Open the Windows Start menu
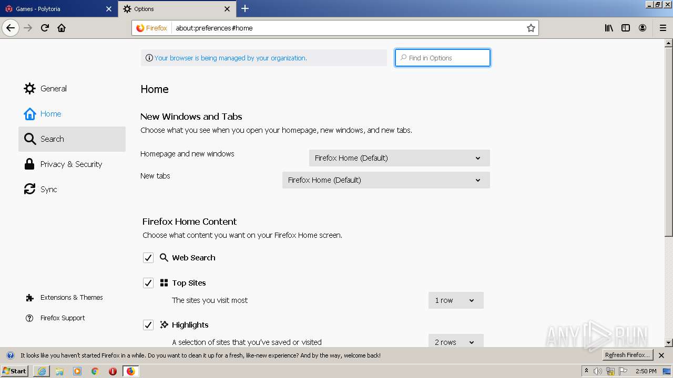Viewport: 673px width, 378px height. pos(15,371)
